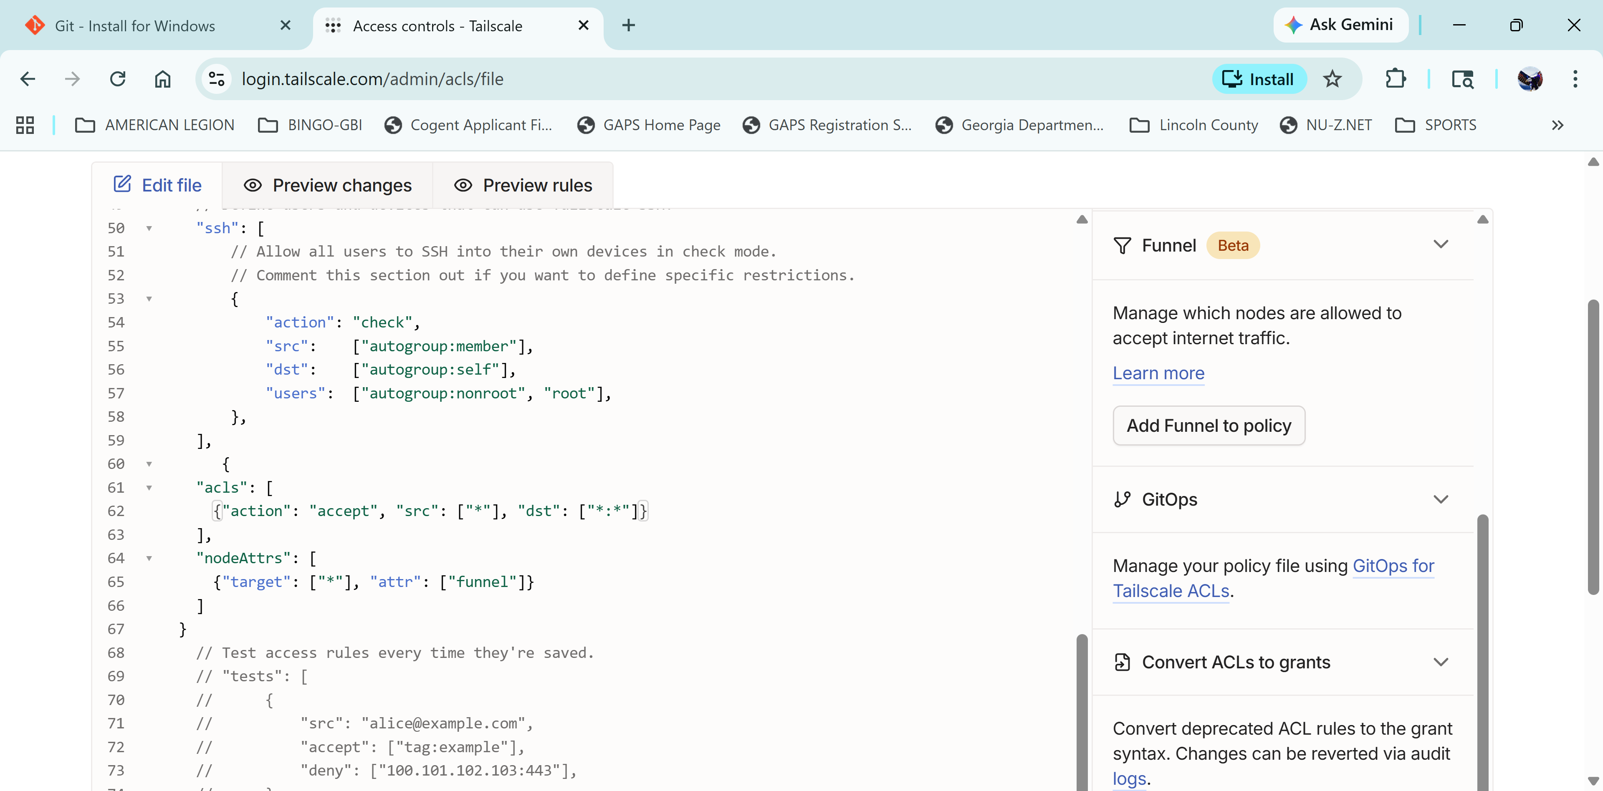Collapse the GitOps section chevron
The image size is (1603, 791).
click(x=1441, y=499)
